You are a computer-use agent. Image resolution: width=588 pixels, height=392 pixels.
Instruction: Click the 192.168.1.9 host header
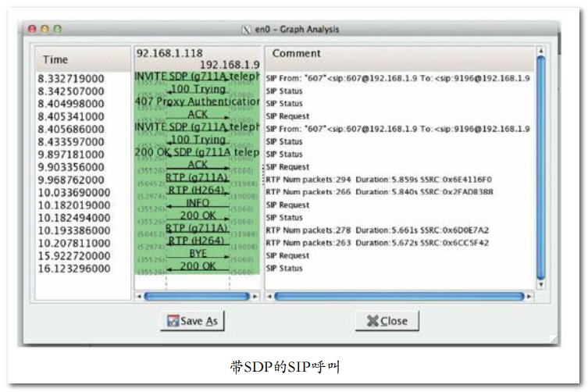point(230,65)
